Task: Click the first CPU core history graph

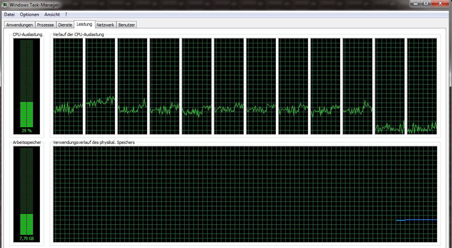Action: pyautogui.click(x=68, y=86)
